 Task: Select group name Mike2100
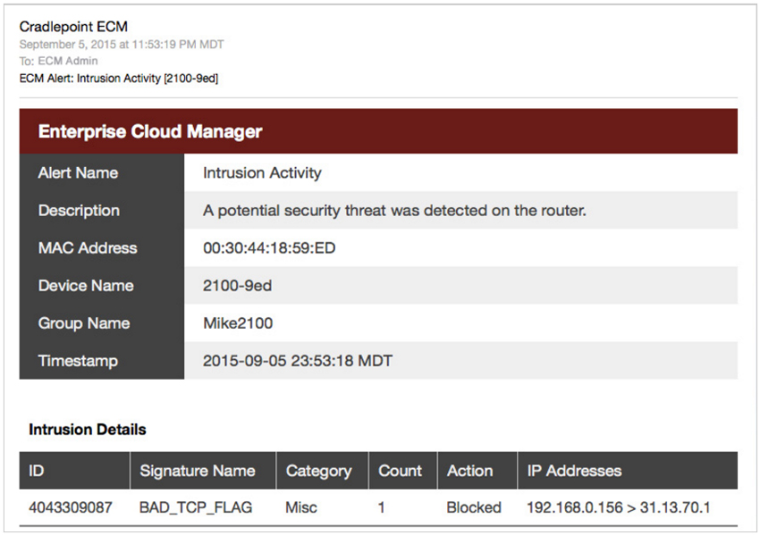[x=238, y=323]
